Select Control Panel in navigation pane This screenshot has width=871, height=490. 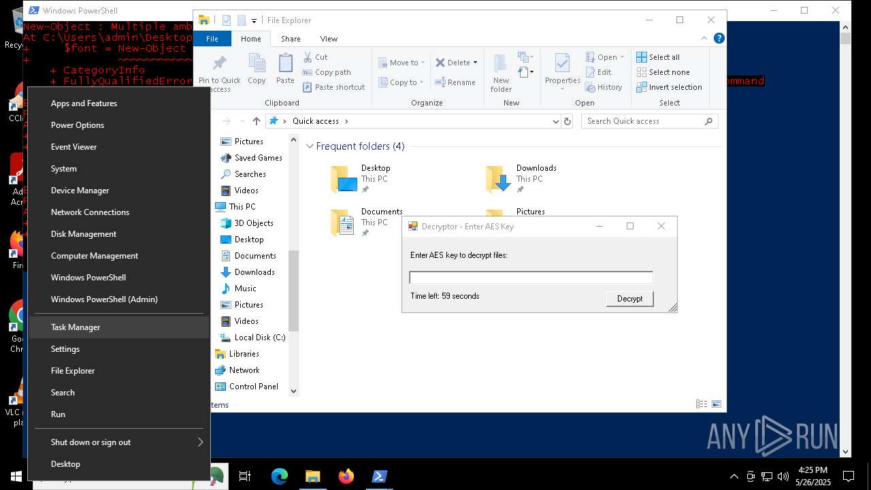246,387
